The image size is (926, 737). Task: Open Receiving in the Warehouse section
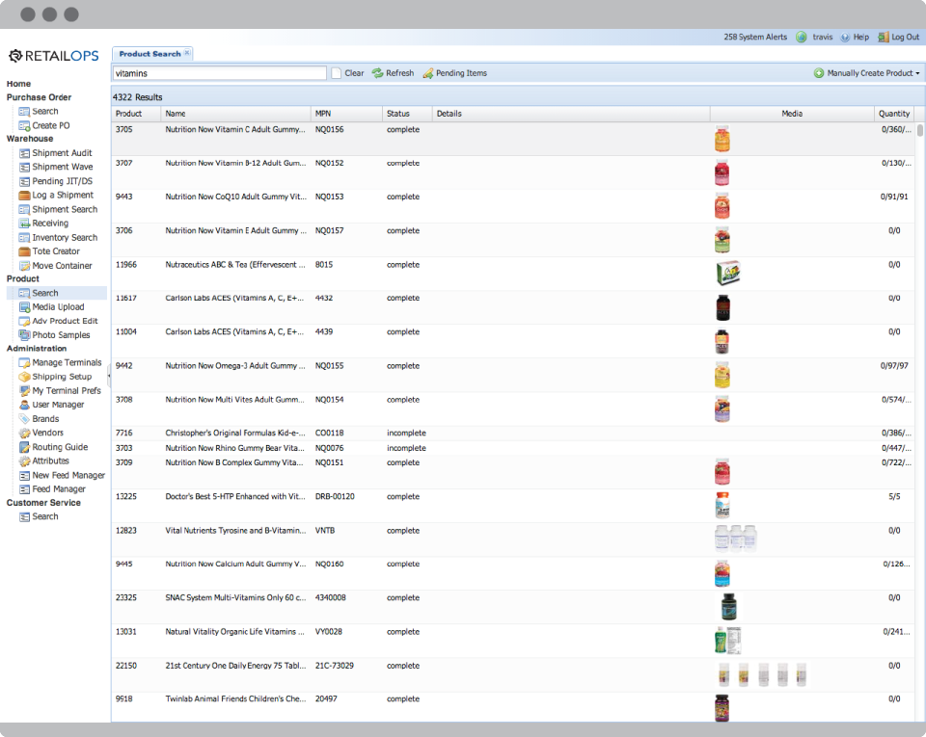pos(49,224)
